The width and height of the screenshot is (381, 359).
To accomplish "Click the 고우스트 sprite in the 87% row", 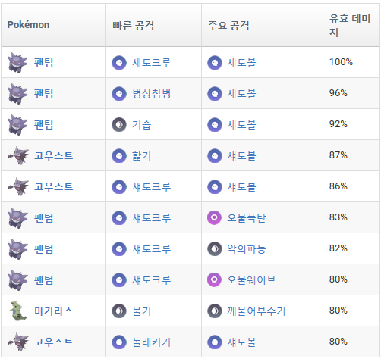I will [x=18, y=156].
